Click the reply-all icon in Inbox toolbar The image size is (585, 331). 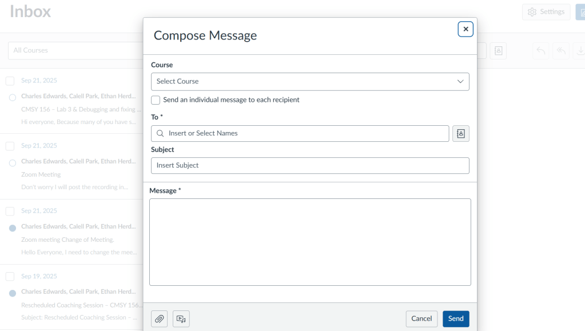pyautogui.click(x=562, y=51)
